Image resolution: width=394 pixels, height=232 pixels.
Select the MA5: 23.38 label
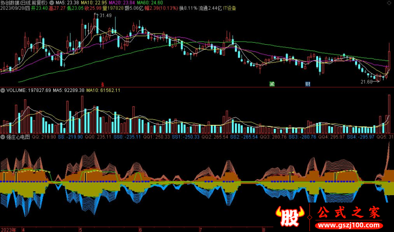click(x=67, y=3)
